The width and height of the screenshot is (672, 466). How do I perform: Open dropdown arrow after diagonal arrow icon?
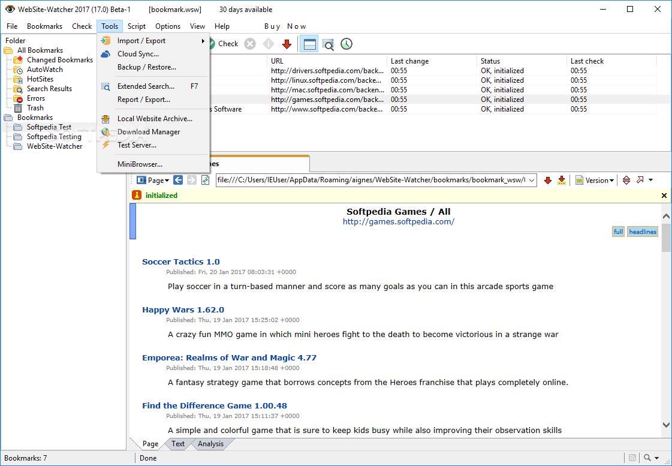[650, 181]
